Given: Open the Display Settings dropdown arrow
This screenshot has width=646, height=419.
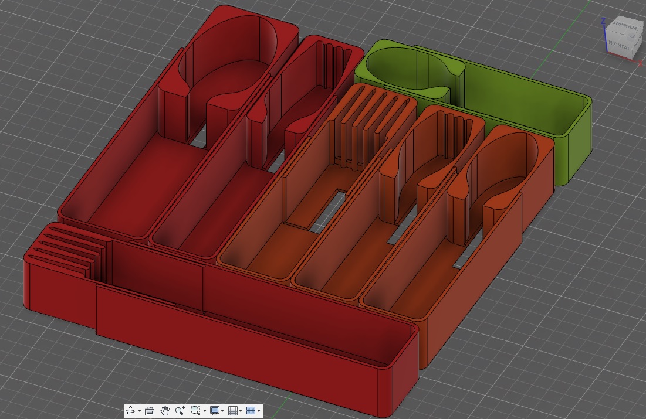Looking at the screenshot, I should pos(223,411).
